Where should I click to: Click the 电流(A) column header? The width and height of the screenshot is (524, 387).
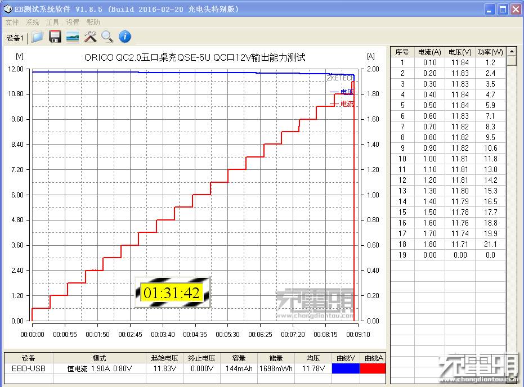pos(430,52)
